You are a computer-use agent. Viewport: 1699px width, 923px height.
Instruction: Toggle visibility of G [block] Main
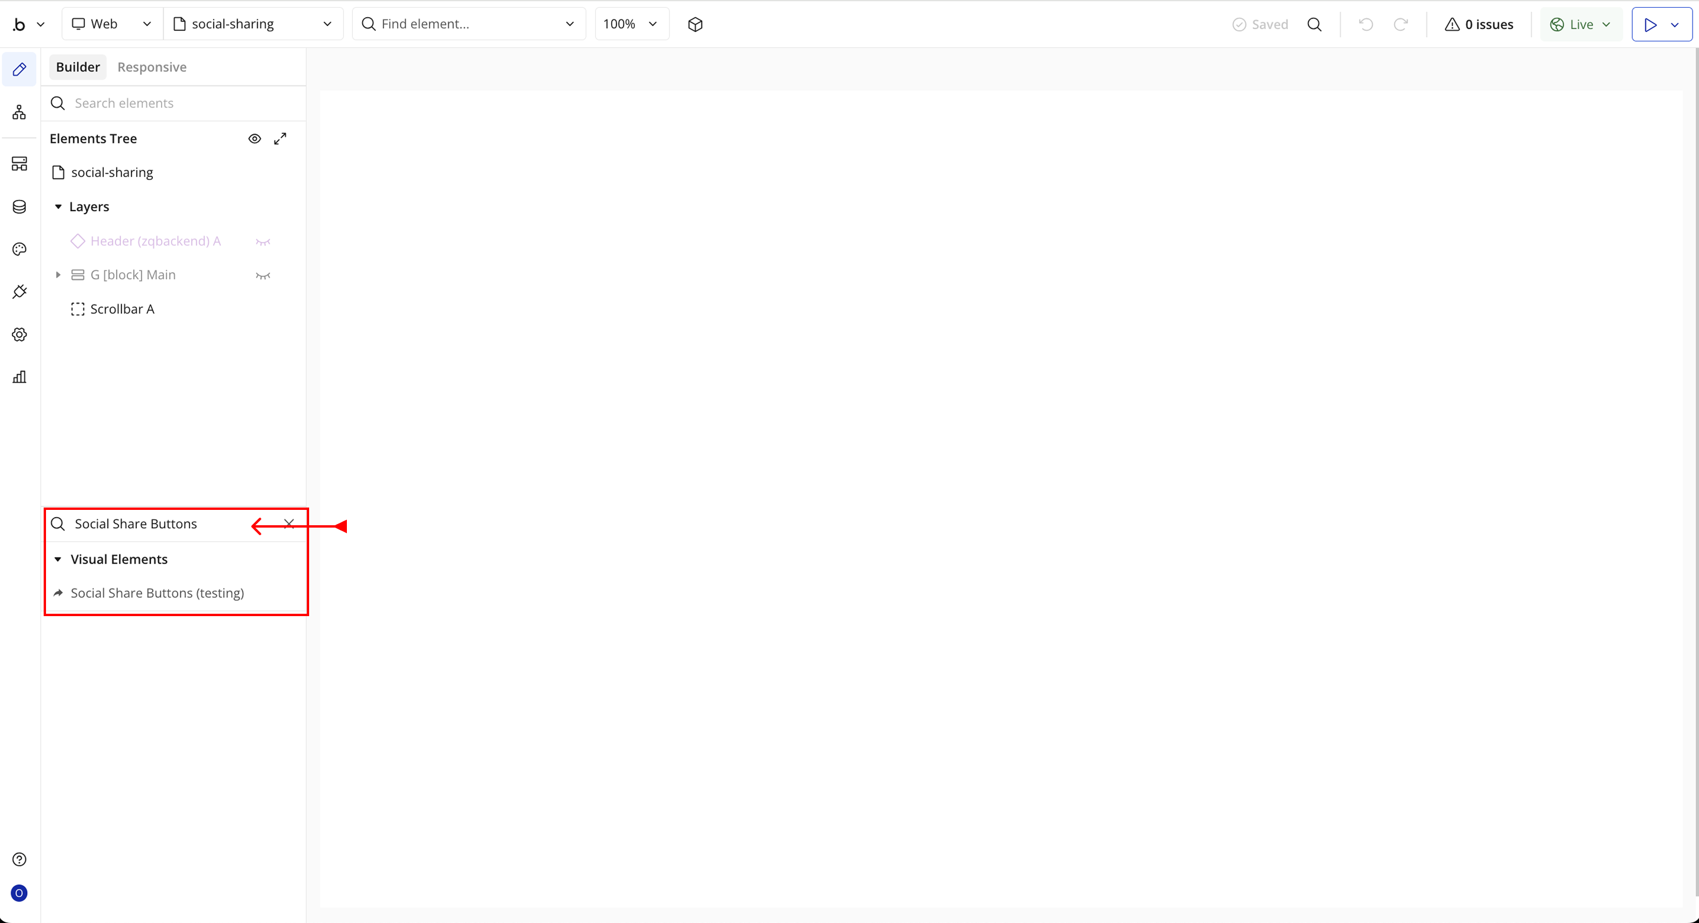click(263, 275)
